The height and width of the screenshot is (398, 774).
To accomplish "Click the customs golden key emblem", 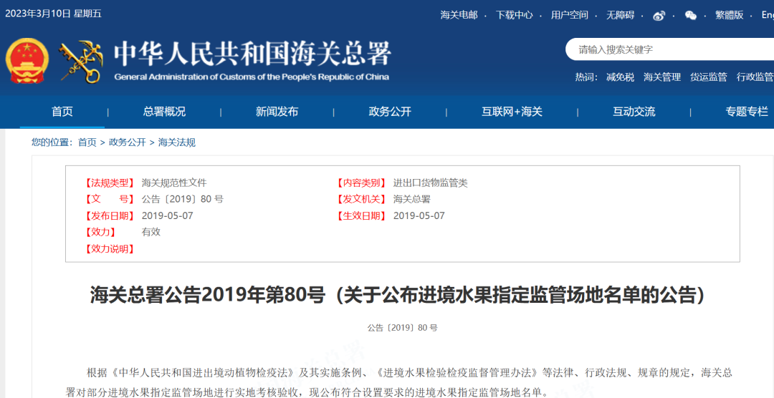I will [x=81, y=62].
